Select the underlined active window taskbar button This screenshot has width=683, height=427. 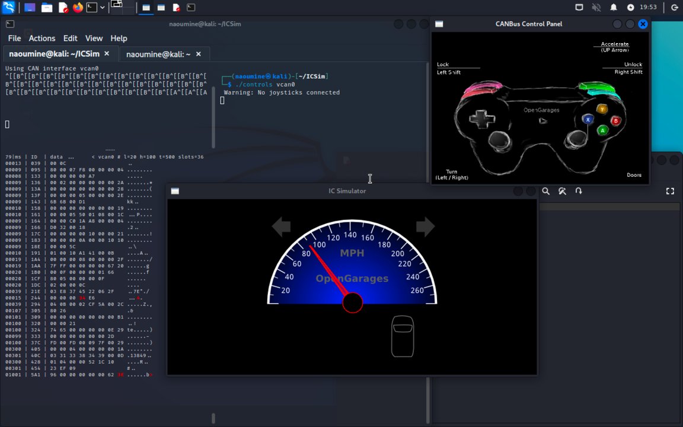click(x=146, y=7)
